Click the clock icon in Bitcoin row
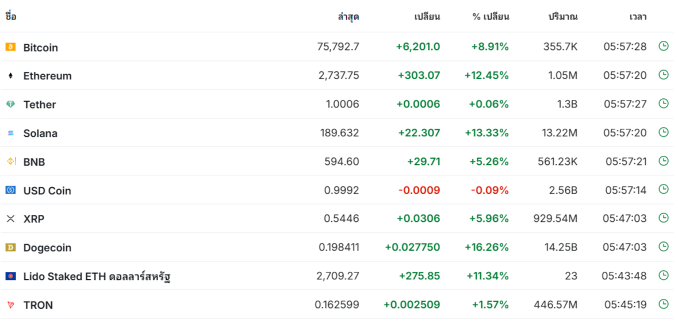 (663, 46)
